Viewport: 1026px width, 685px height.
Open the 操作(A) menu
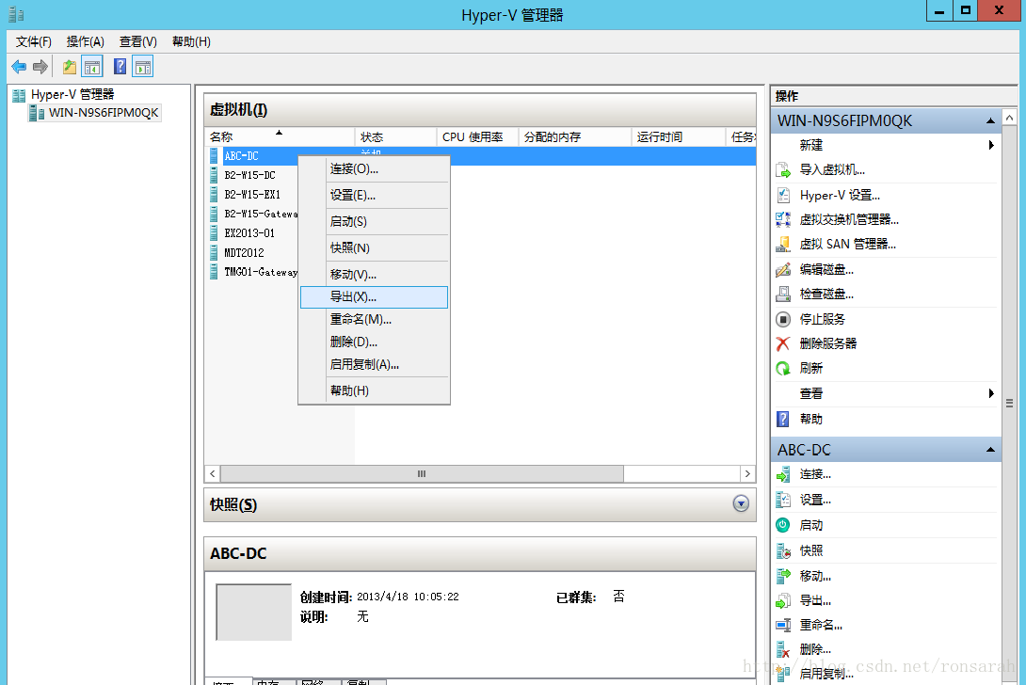click(85, 42)
